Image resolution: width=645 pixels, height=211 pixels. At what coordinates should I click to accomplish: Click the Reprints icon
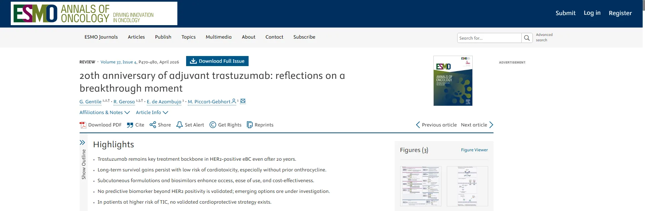pos(250,125)
